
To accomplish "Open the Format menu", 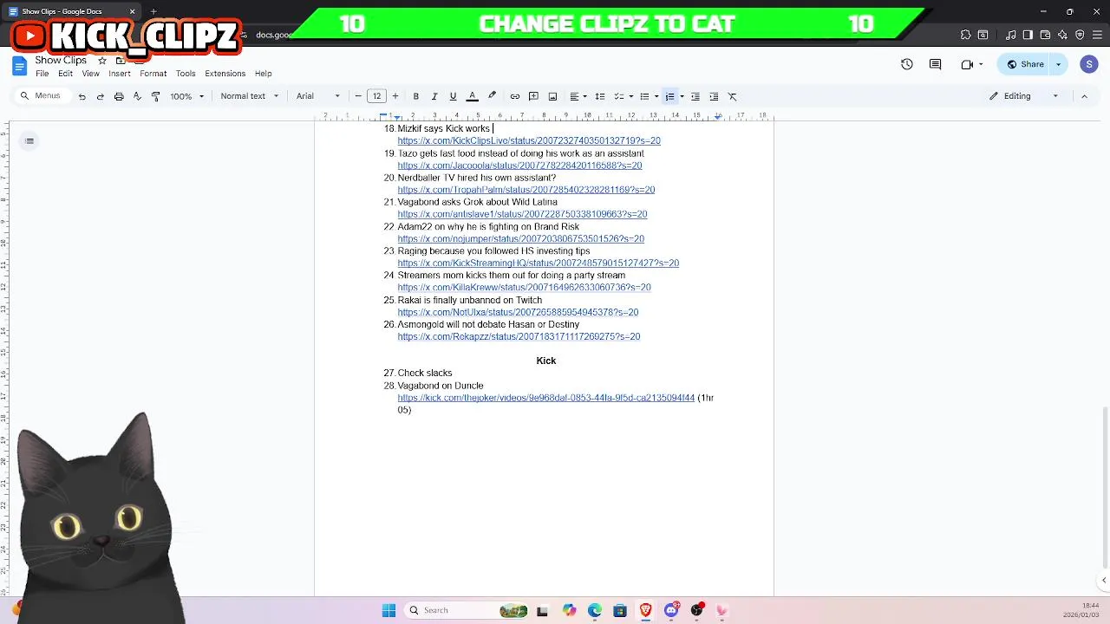I will point(153,74).
